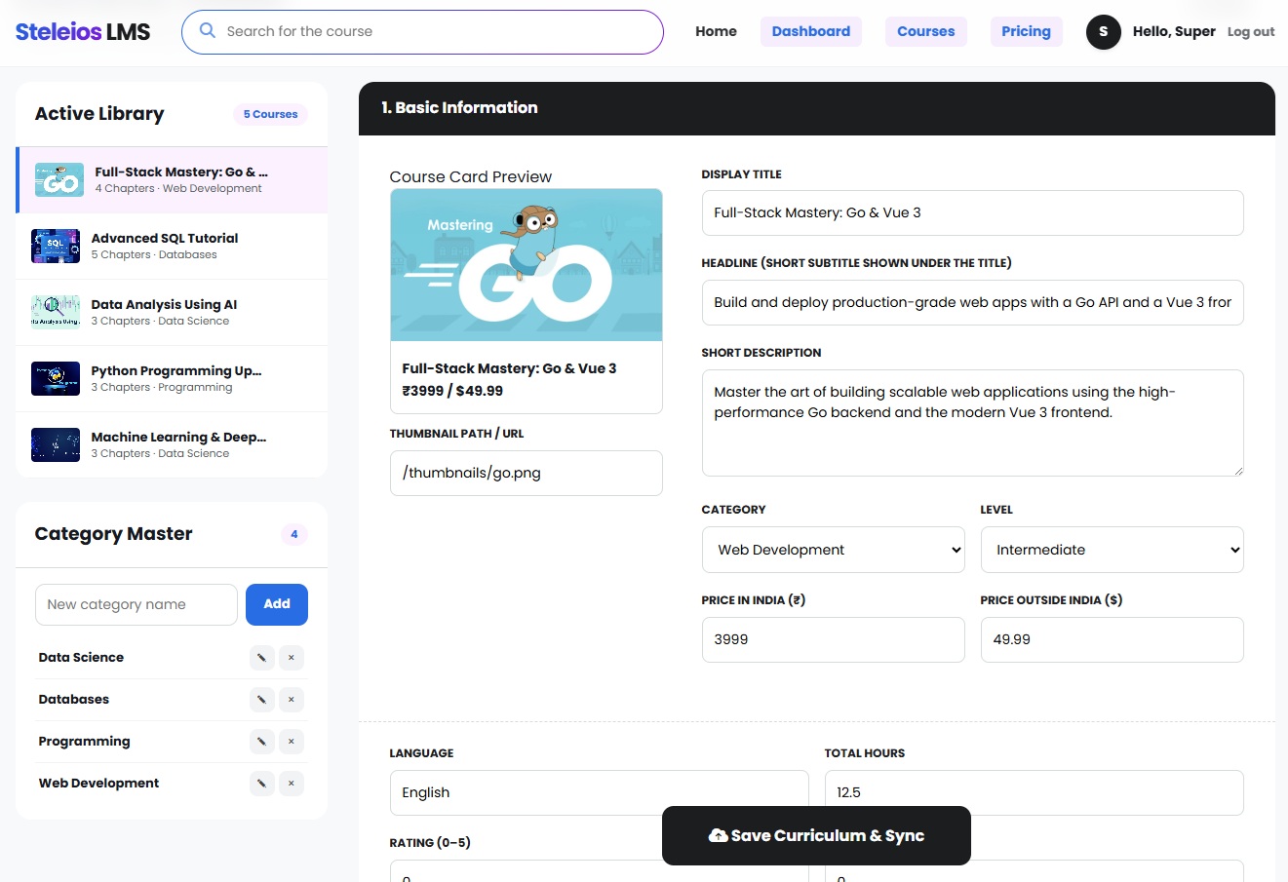Click the Steleios LMS logo
Screen dimensions: 1288x882
[83, 31]
